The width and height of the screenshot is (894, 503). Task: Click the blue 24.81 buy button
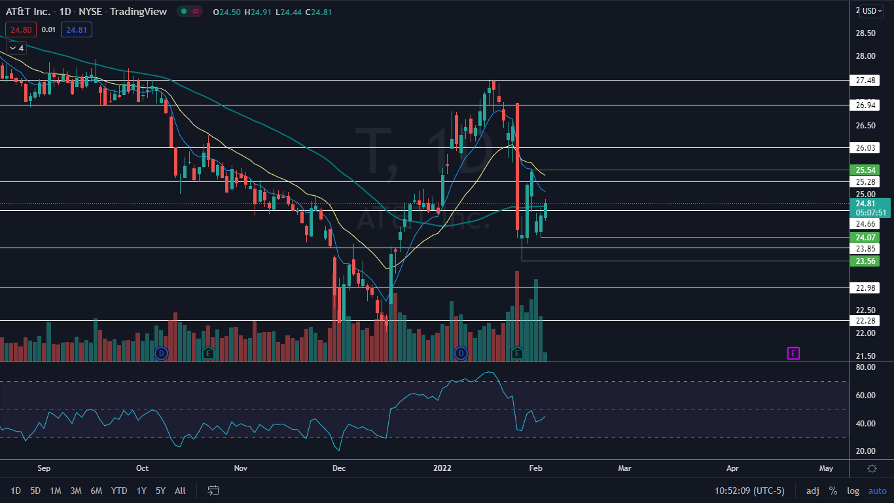tap(77, 29)
